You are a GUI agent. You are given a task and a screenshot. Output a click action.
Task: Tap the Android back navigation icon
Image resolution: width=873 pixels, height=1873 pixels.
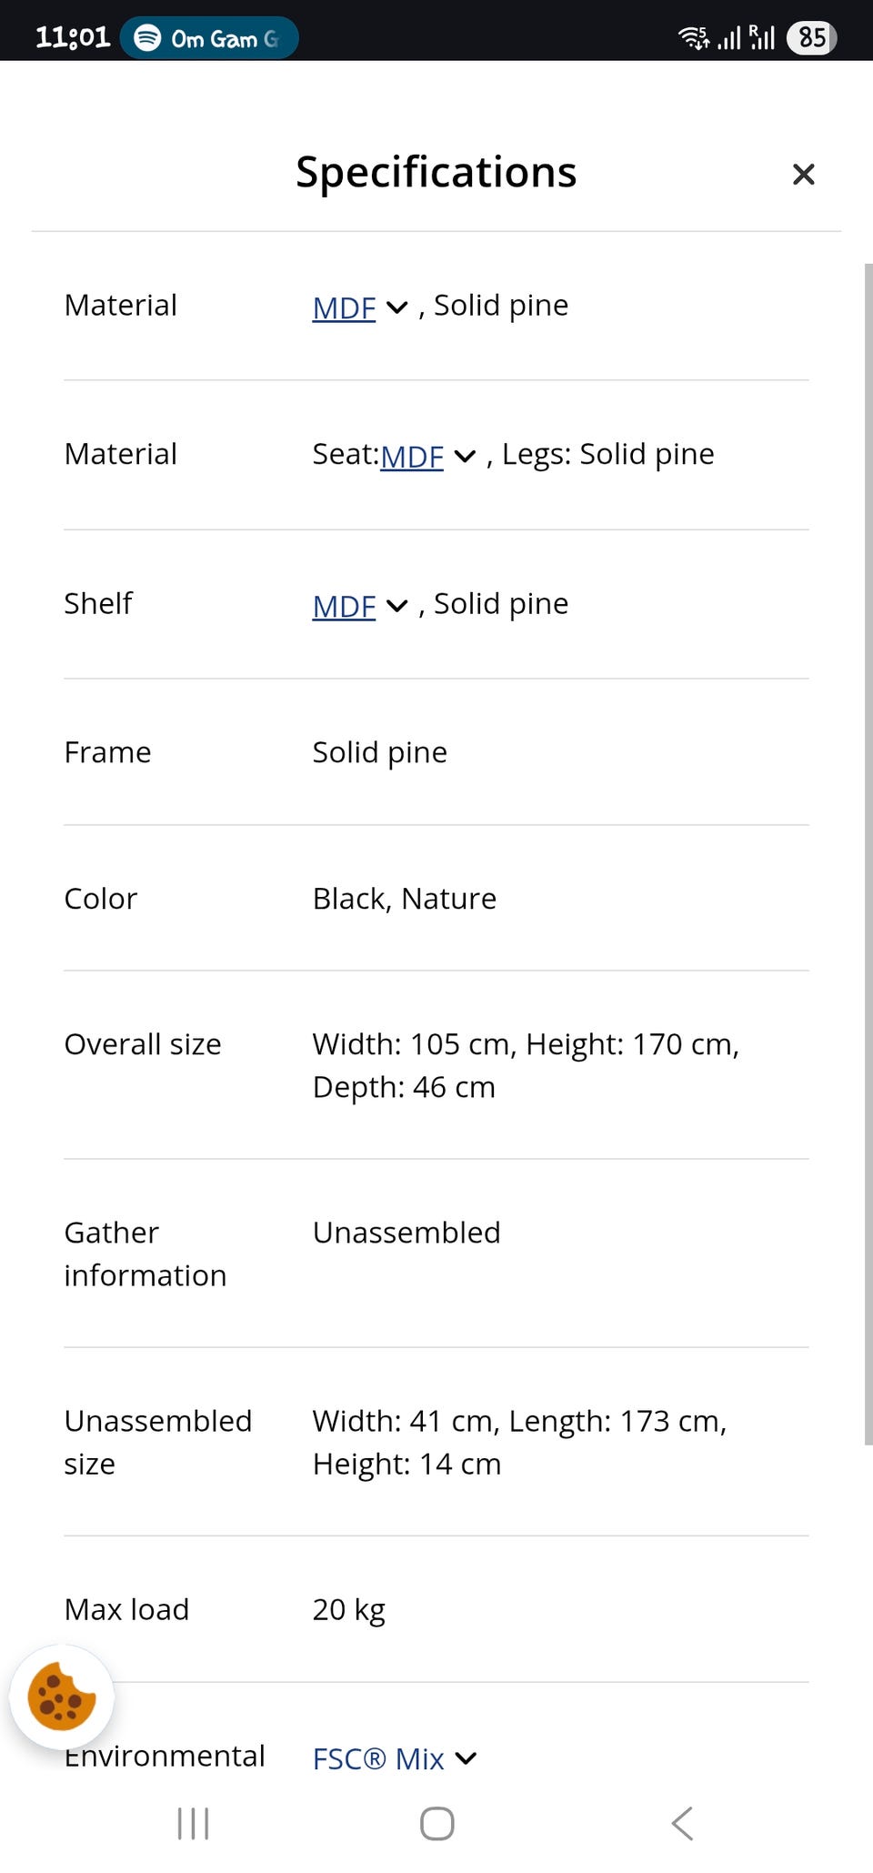682,1823
